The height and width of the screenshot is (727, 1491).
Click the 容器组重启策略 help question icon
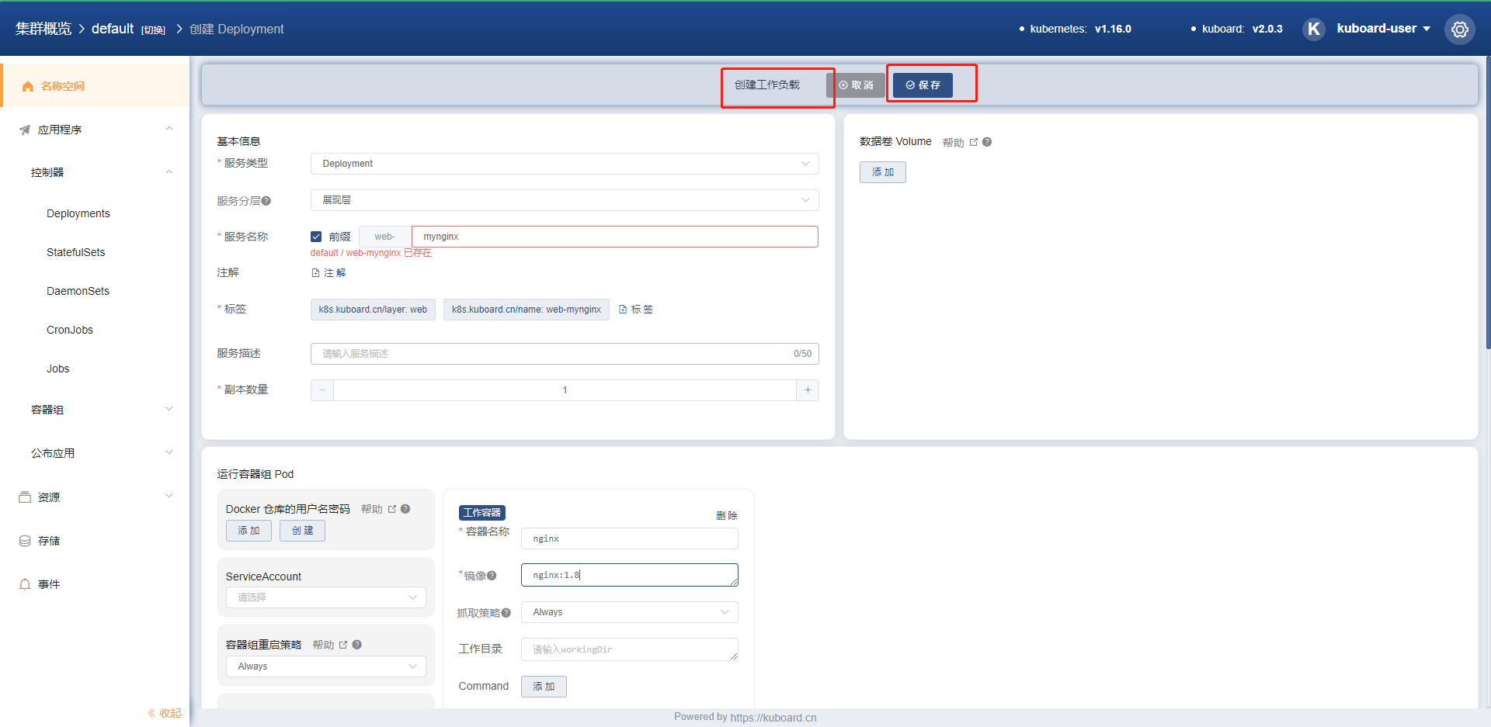tap(357, 645)
